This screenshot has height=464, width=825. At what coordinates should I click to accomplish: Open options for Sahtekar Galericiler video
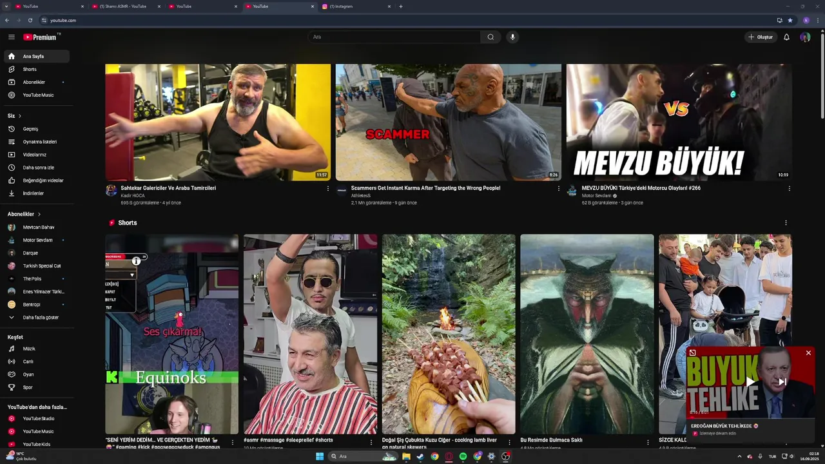coord(327,189)
